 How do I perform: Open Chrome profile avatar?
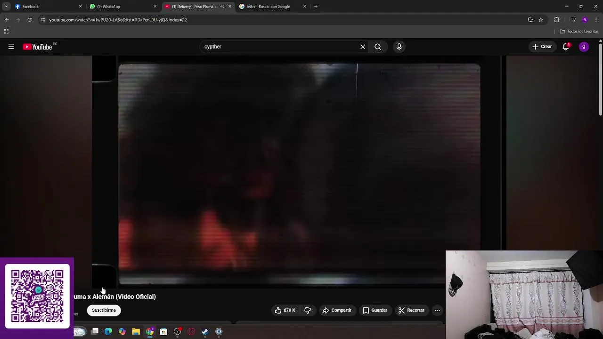click(x=585, y=20)
